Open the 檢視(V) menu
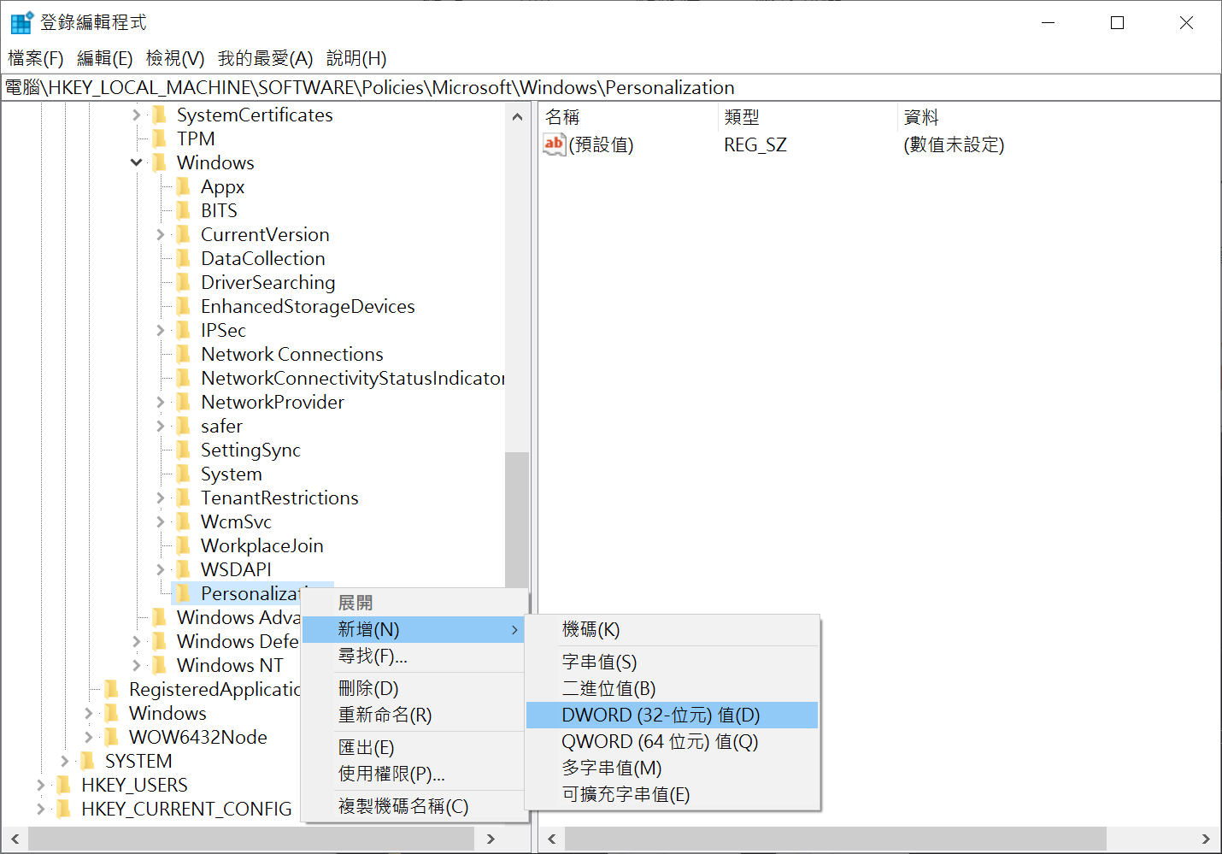Screen dimensions: 1222x854 (175, 58)
